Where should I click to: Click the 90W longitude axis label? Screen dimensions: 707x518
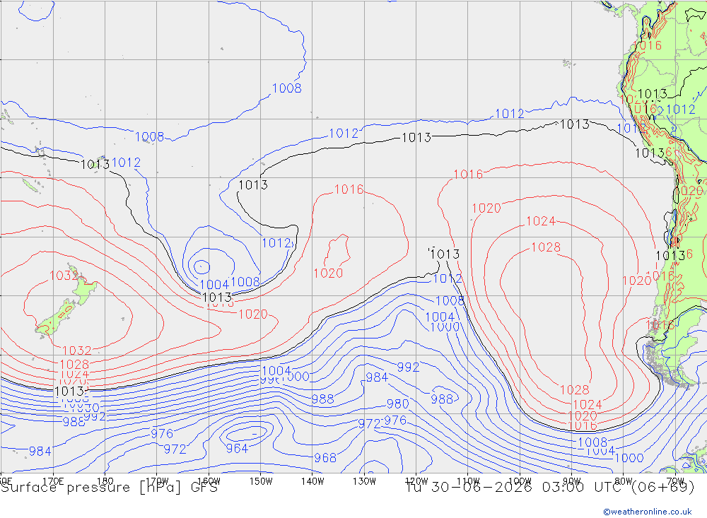tap(572, 481)
